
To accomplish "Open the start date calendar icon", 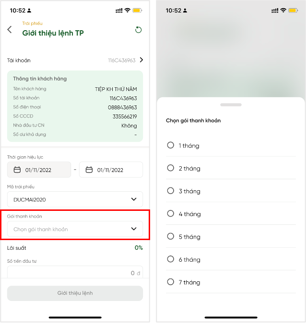I will point(17,170).
